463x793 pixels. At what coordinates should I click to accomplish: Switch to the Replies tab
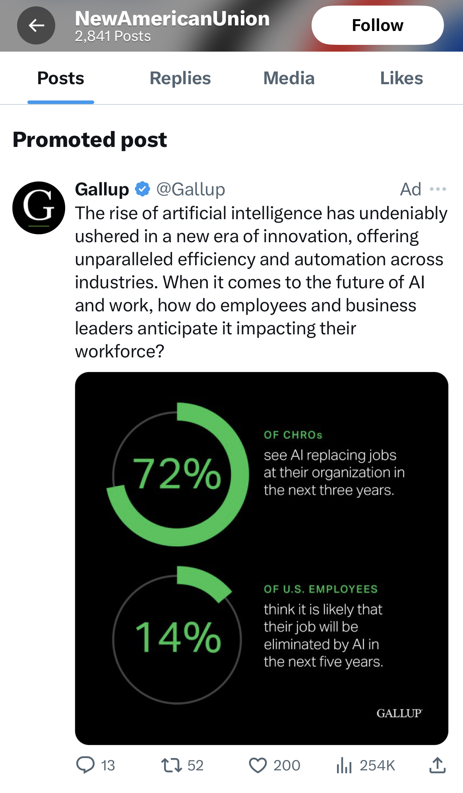click(x=180, y=78)
